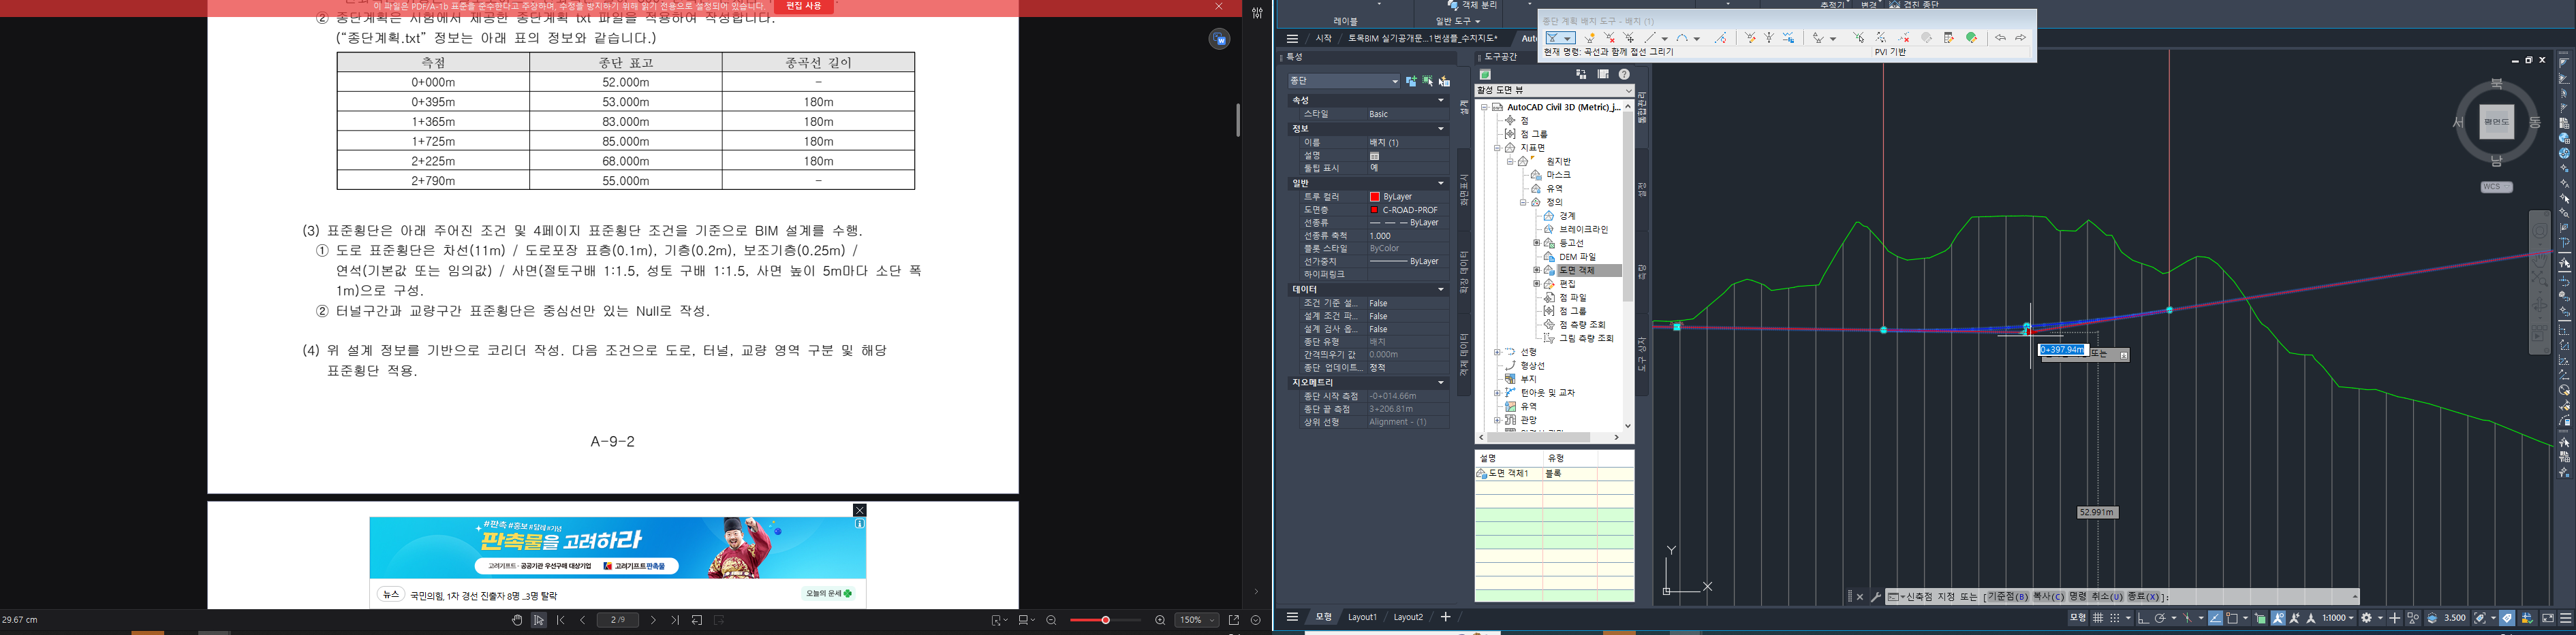Collapse the 데이터 properties section
The width and height of the screenshot is (2576, 635).
[1441, 289]
